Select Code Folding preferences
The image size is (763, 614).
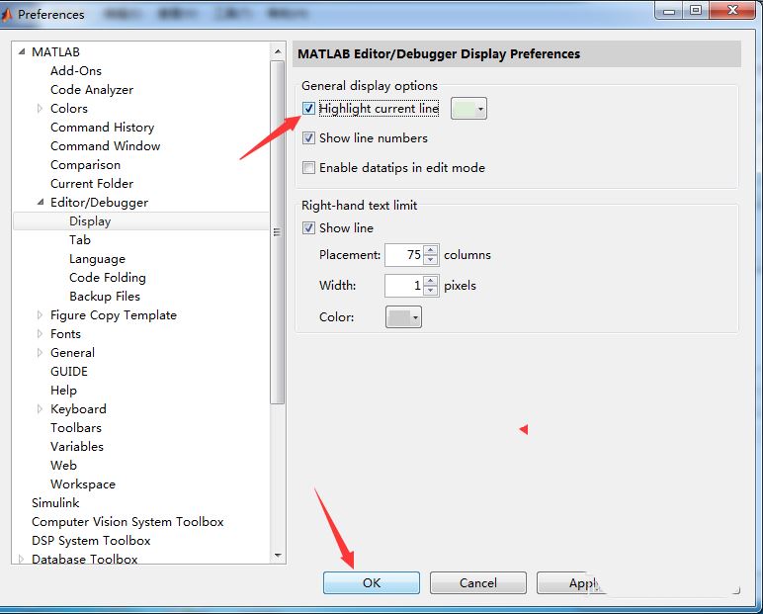pyautogui.click(x=108, y=277)
